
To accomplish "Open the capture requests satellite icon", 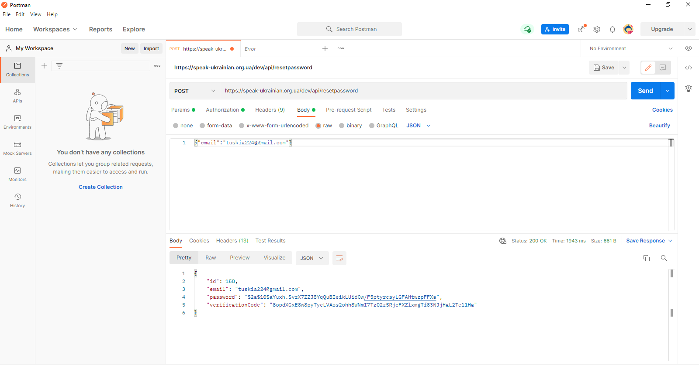I will [x=581, y=29].
